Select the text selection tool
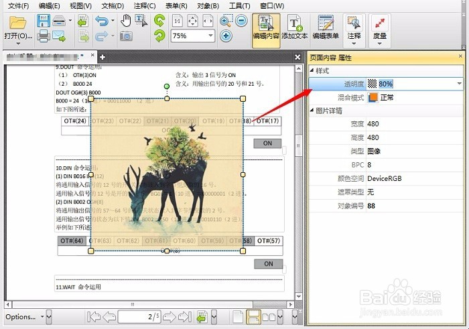 pos(141,21)
